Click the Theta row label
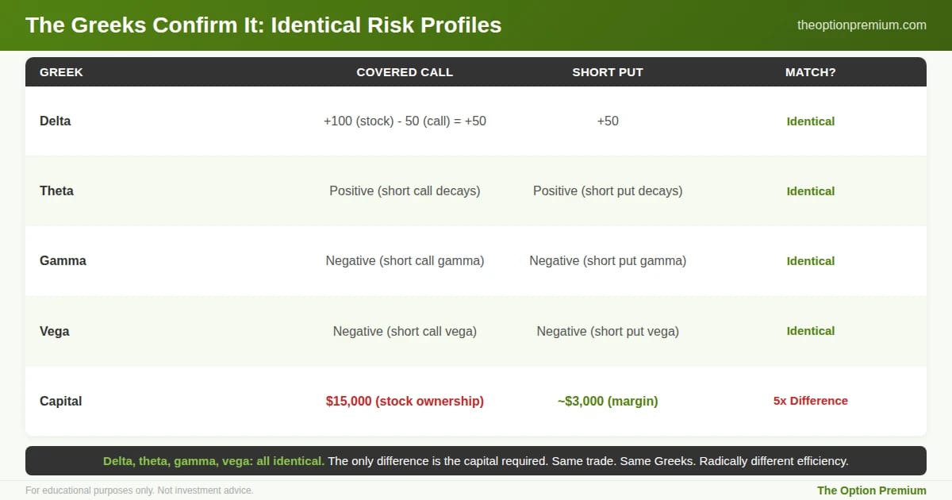The image size is (952, 500). tap(56, 191)
